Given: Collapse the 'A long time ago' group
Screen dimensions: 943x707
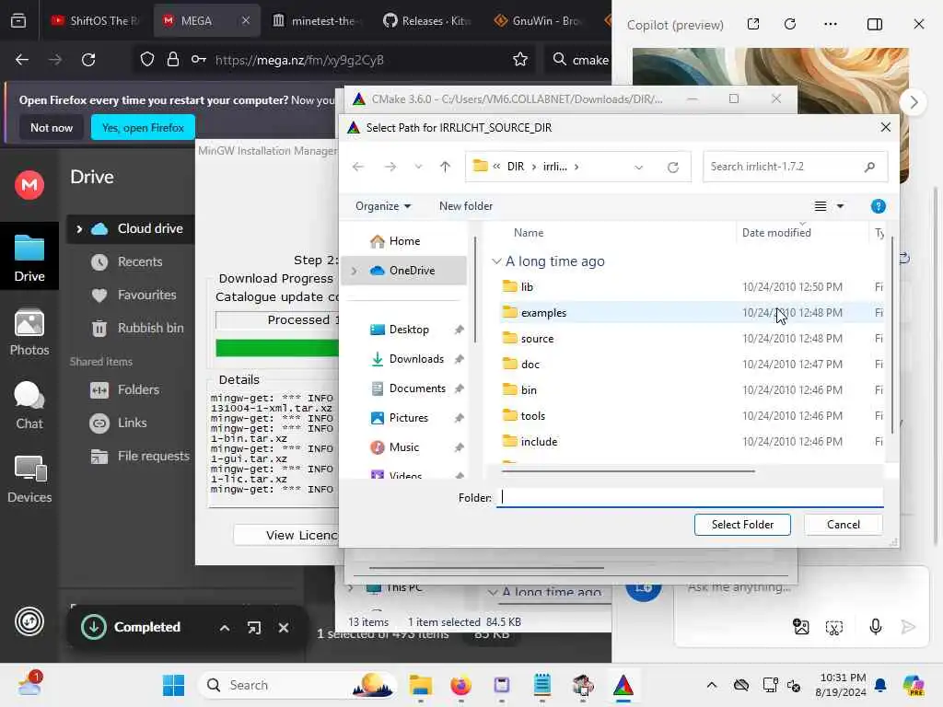Looking at the screenshot, I should coord(496,261).
